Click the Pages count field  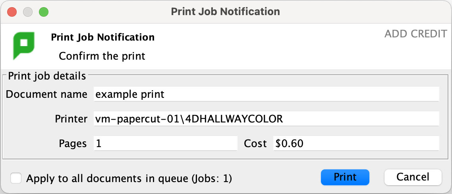[165, 144]
